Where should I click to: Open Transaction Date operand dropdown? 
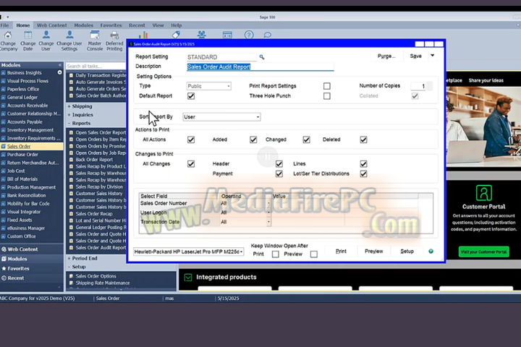(x=268, y=222)
